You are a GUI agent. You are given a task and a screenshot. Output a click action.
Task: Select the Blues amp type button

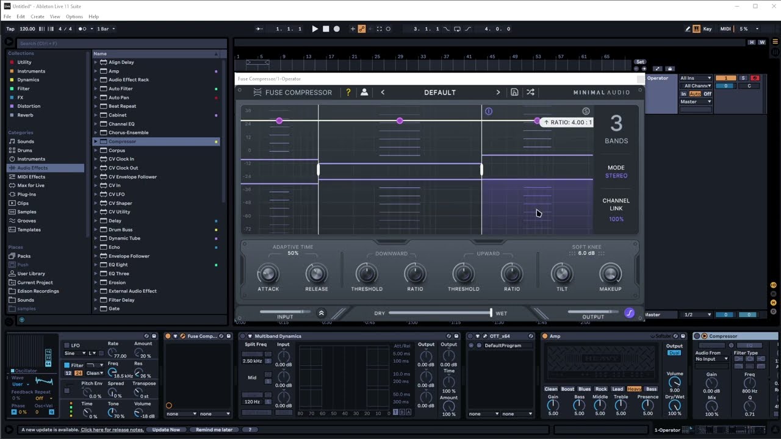pos(585,389)
